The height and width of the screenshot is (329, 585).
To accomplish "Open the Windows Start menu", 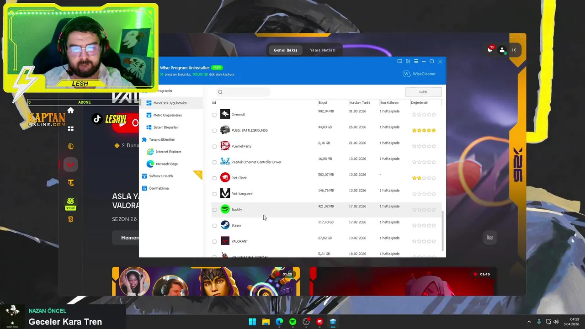I will 252,322.
